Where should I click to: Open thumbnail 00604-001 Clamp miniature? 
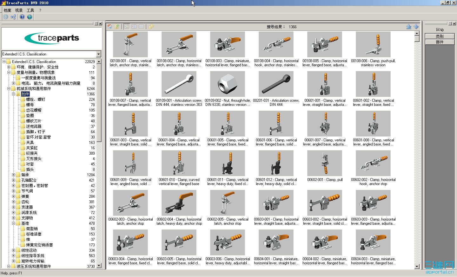(276, 242)
